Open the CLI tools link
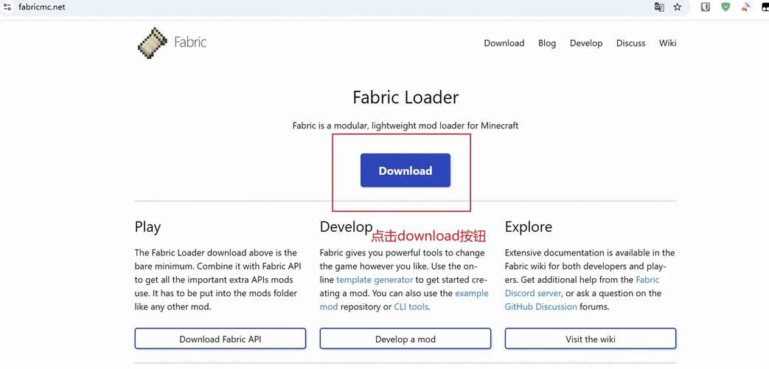The width and height of the screenshot is (769, 369). coord(411,307)
